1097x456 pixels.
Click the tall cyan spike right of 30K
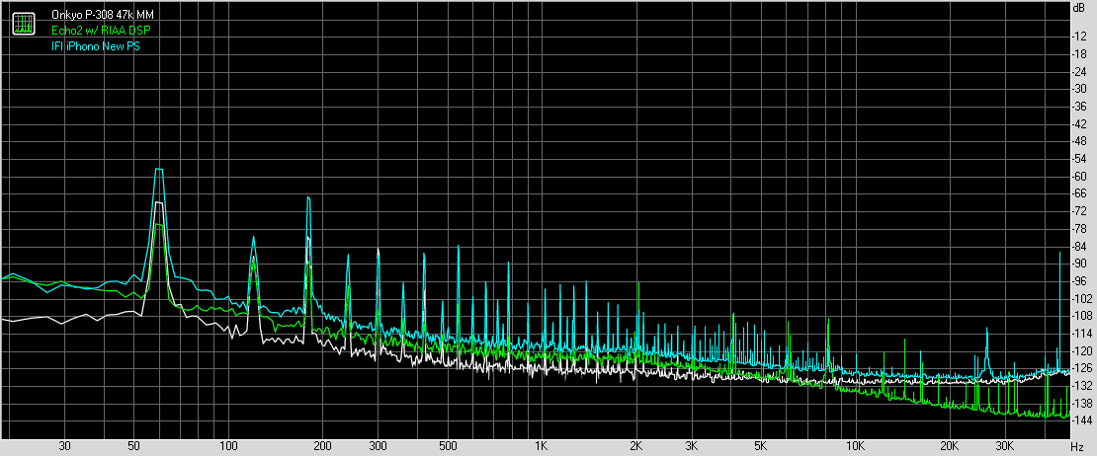point(1059,255)
